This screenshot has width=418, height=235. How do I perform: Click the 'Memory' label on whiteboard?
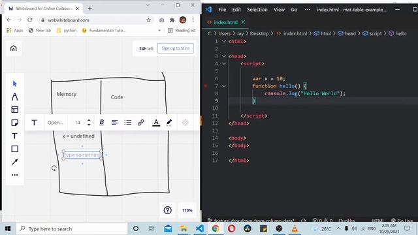pyautogui.click(x=67, y=94)
